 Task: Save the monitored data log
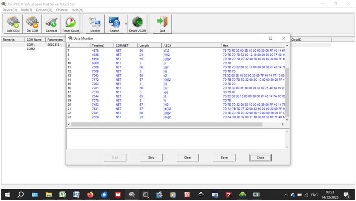[224, 158]
